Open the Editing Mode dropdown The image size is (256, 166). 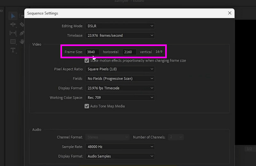tap(120, 26)
